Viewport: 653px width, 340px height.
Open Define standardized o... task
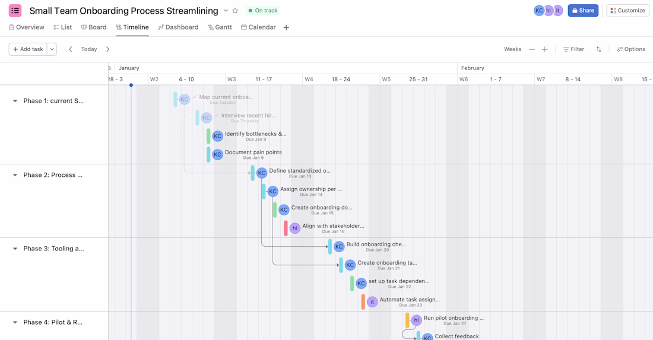click(300, 171)
